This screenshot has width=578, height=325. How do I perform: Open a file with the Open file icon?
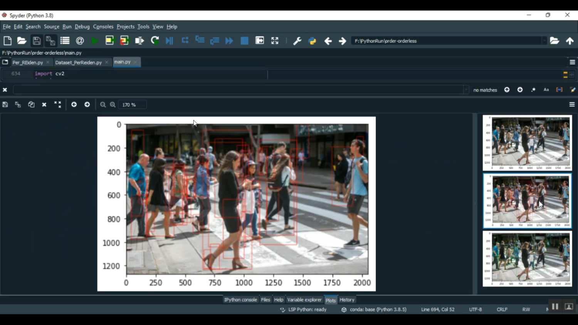pyautogui.click(x=22, y=40)
